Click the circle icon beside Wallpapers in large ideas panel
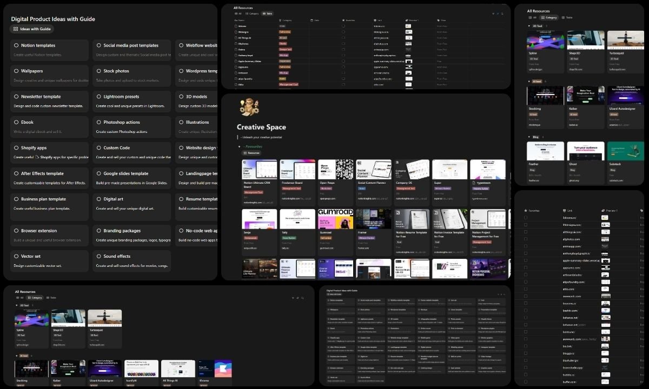The width and height of the screenshot is (649, 389). 16,71
